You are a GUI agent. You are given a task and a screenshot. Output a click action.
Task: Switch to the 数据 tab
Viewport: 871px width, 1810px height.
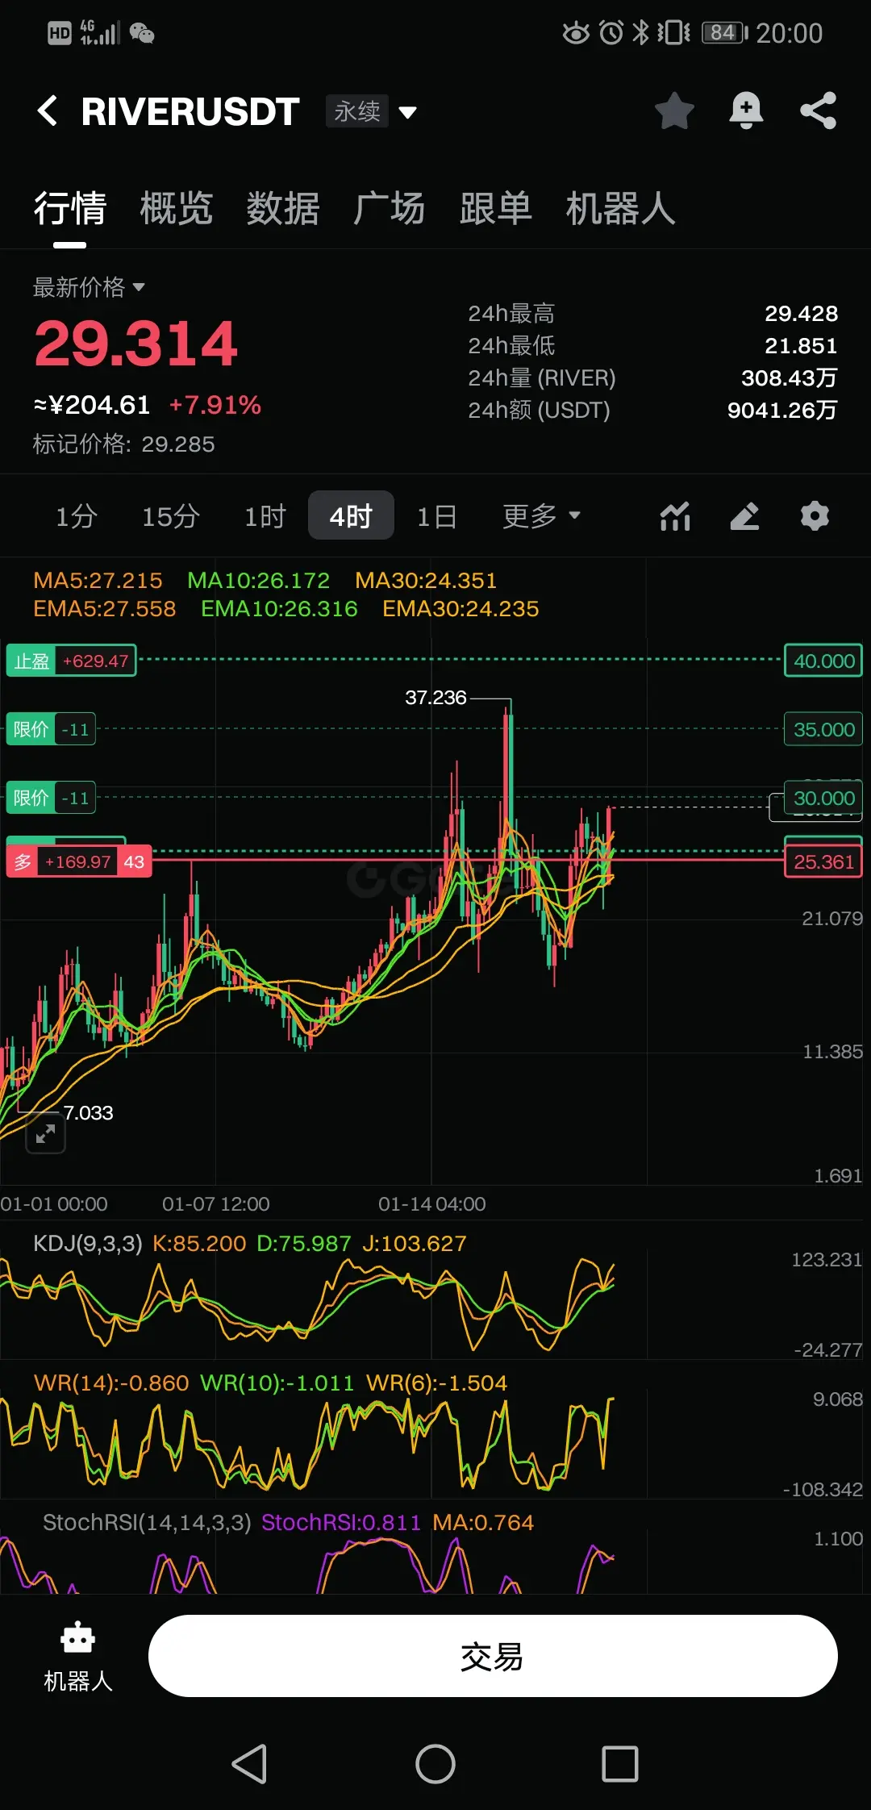click(283, 209)
